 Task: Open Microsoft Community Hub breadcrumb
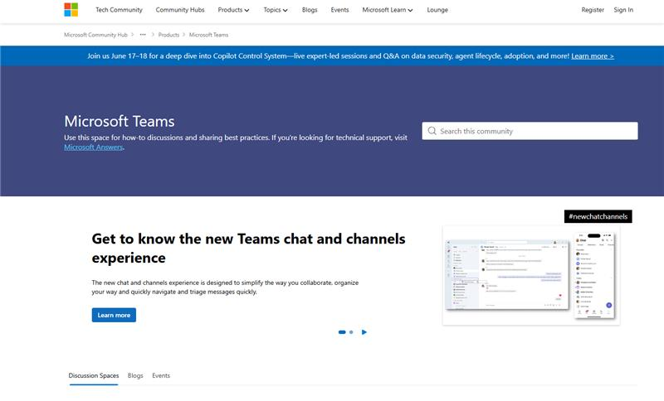tap(95, 35)
